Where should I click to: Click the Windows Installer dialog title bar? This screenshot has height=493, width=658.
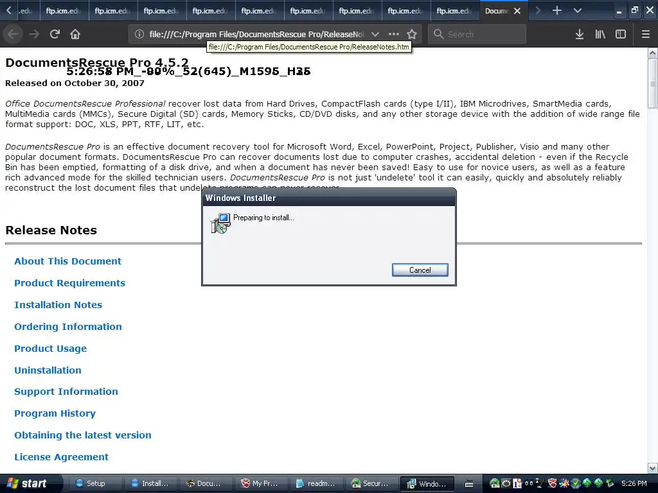[328, 198]
